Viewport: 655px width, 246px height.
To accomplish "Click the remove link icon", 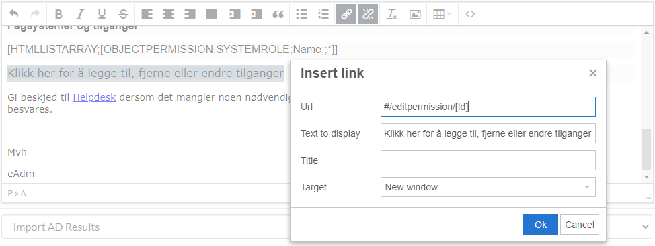I will click(368, 14).
